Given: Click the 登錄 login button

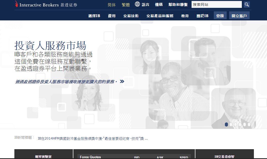Looking at the screenshot, I should point(220,15).
